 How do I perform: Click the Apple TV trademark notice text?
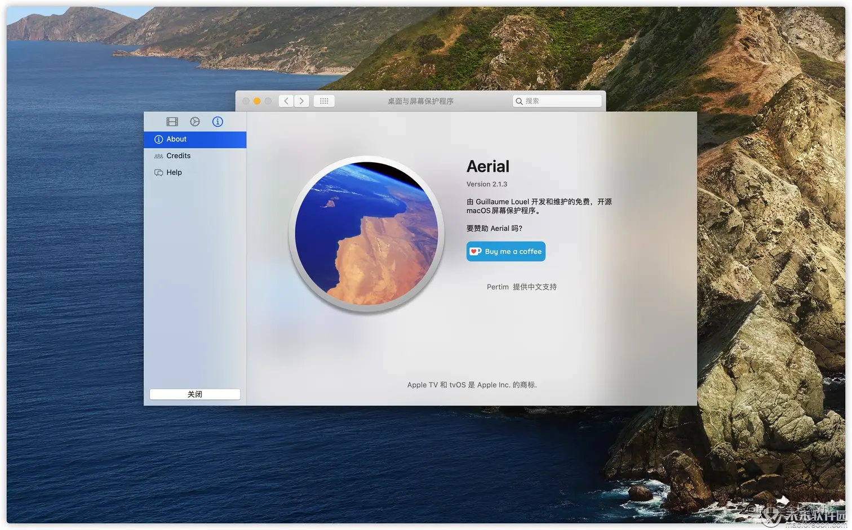472,385
